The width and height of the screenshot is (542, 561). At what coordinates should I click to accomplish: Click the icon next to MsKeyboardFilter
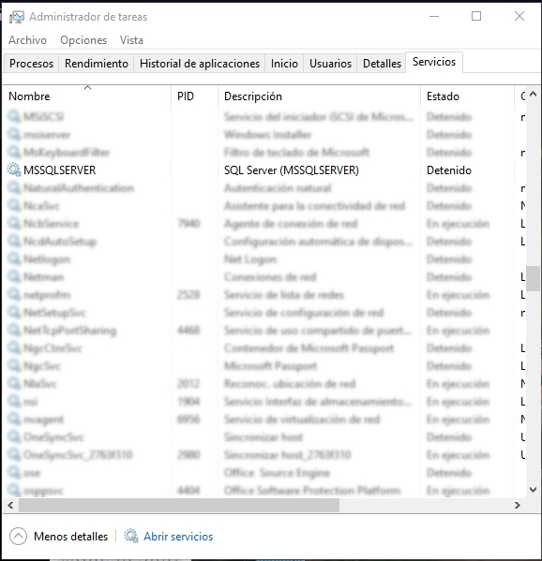pyautogui.click(x=14, y=153)
